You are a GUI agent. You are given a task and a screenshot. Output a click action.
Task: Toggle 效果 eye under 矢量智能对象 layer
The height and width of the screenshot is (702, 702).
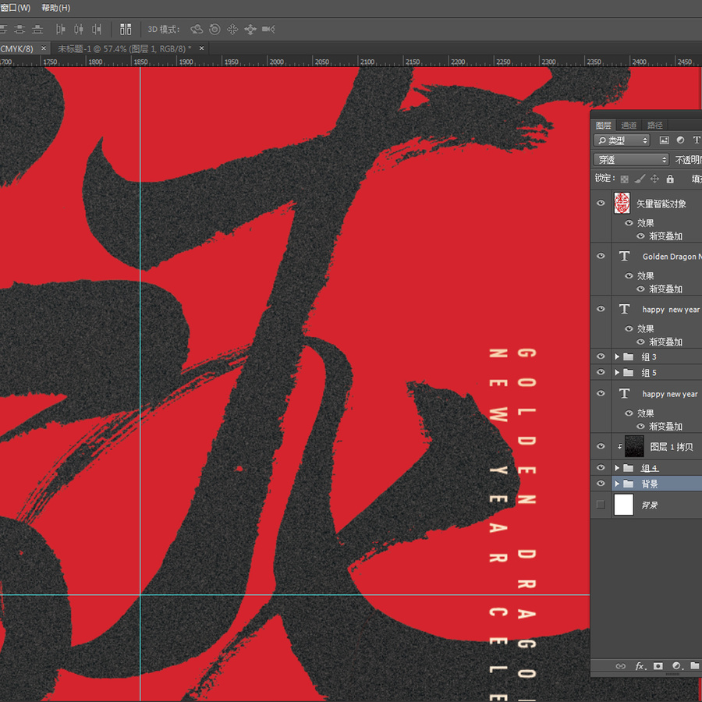point(629,223)
